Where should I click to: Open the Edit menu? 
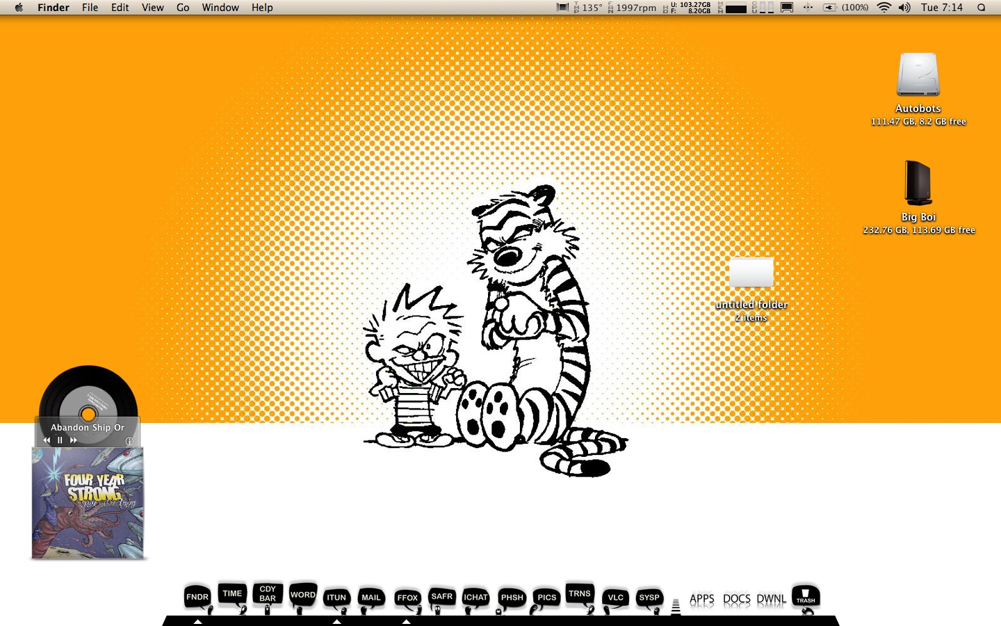tap(120, 8)
